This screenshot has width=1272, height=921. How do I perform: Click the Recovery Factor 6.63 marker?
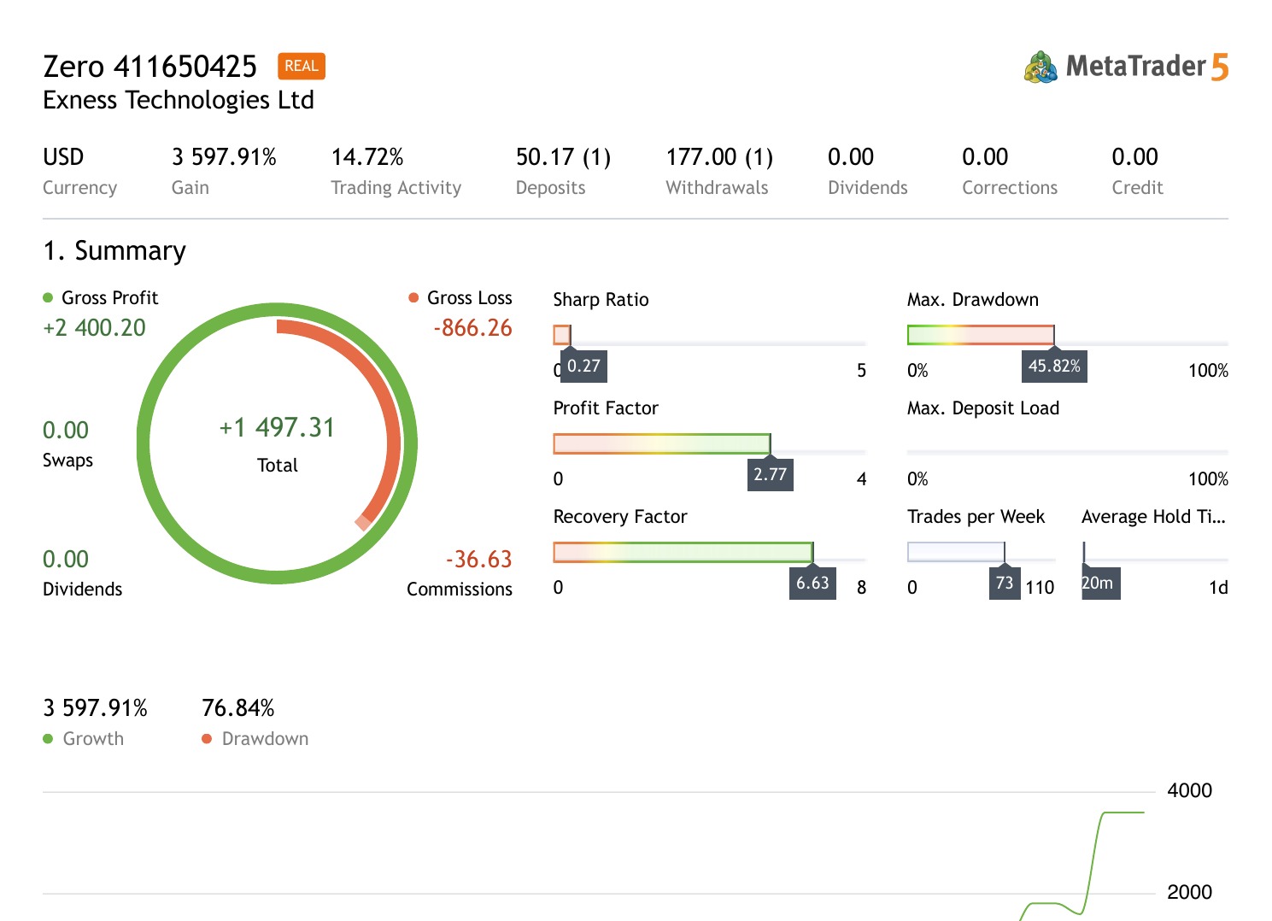(812, 583)
